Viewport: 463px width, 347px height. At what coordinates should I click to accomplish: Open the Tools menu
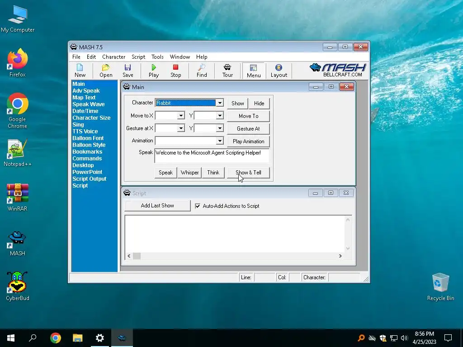(157, 57)
